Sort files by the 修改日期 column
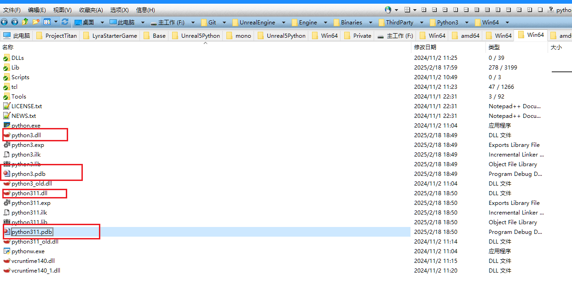 pyautogui.click(x=426, y=47)
